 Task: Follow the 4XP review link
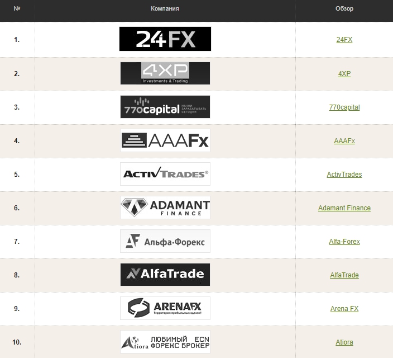pos(344,74)
